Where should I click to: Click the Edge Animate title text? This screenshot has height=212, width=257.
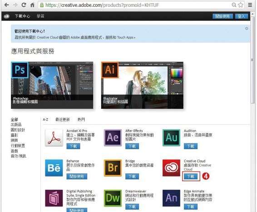click(194, 192)
